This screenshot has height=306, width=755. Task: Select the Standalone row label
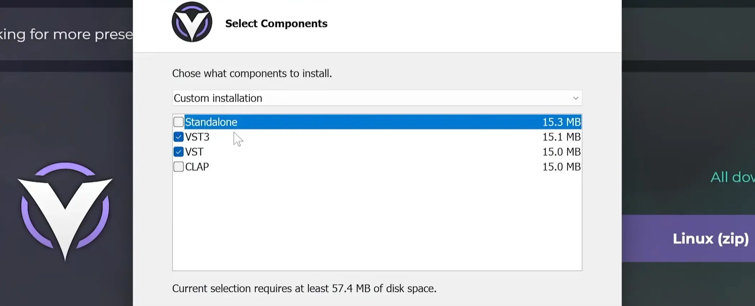[211, 122]
